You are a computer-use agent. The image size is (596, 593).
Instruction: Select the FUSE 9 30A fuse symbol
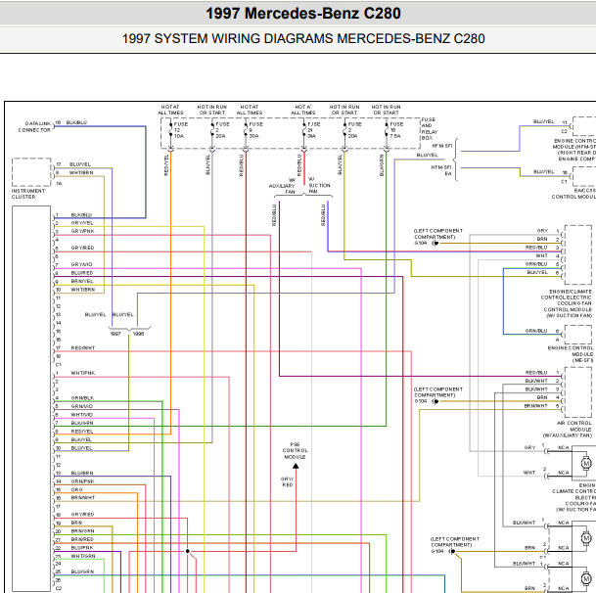pyautogui.click(x=246, y=131)
